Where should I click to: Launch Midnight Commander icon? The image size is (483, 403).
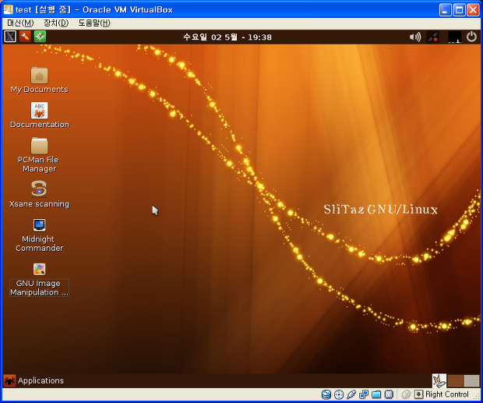(39, 225)
